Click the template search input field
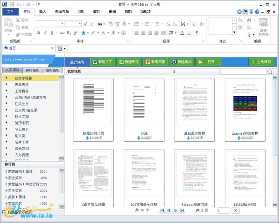The height and width of the screenshot is (223, 279). click(x=243, y=72)
